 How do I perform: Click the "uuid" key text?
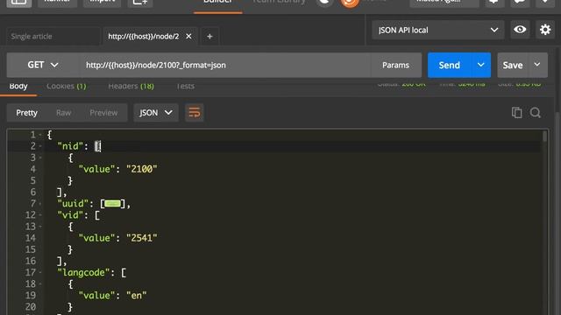[73, 204]
